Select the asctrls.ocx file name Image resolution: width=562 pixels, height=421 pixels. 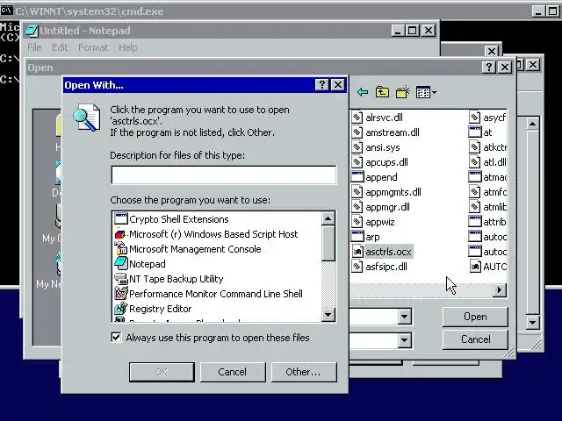(388, 252)
